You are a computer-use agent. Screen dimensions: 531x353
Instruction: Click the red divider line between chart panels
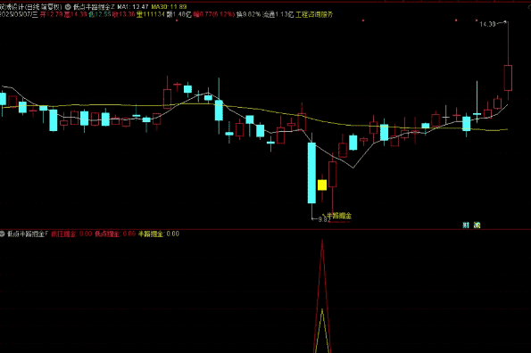tap(266, 229)
